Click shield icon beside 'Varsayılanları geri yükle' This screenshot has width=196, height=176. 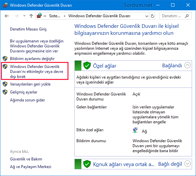click(5, 84)
